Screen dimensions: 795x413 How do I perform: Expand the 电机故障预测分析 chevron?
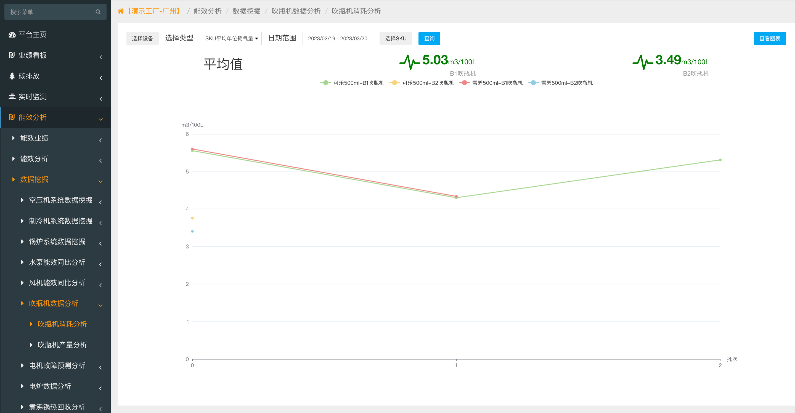click(x=100, y=367)
